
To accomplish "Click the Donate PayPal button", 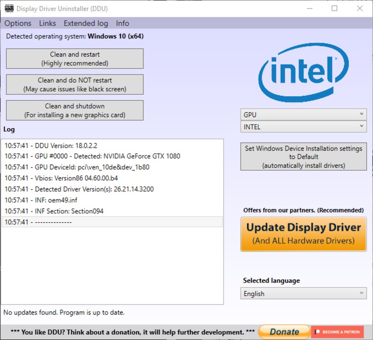I will point(284,332).
